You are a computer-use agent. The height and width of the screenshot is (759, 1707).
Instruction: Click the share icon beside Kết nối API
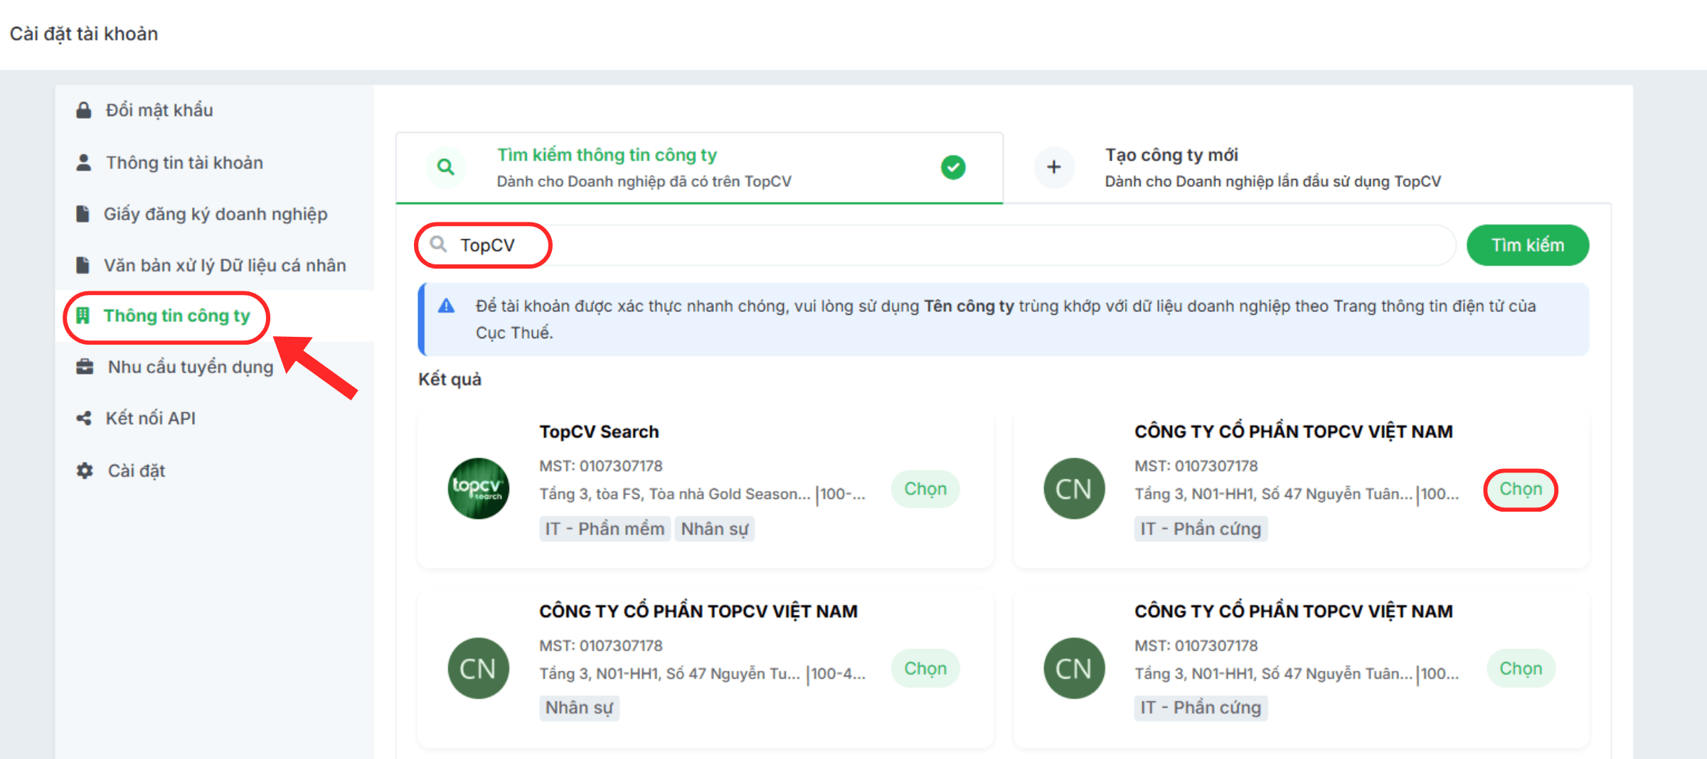[84, 418]
